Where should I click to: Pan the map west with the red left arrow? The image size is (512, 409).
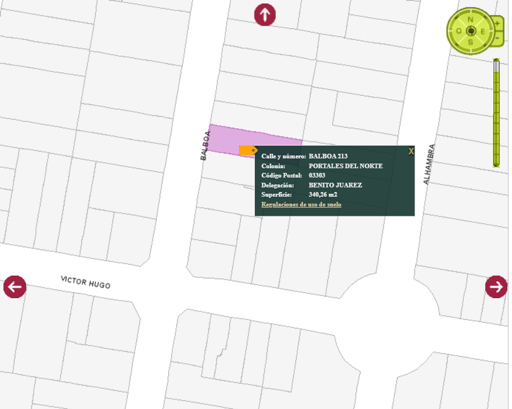tap(15, 287)
